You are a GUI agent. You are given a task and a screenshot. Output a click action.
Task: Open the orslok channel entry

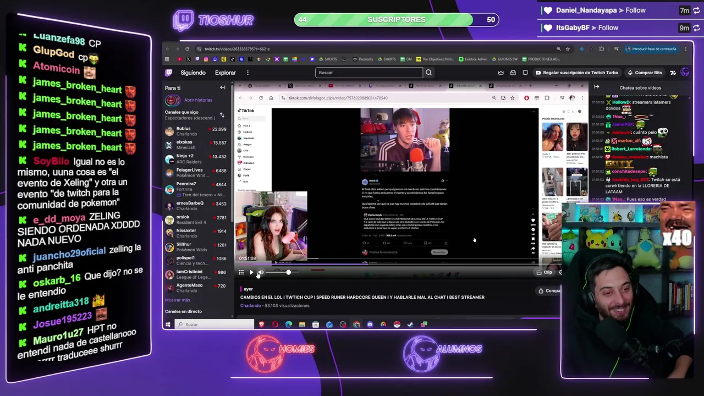196,219
